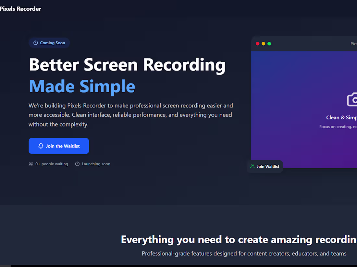Click the 'Made Simple' blue headline text
Viewport: 357px width, 267px height.
[x=81, y=86]
